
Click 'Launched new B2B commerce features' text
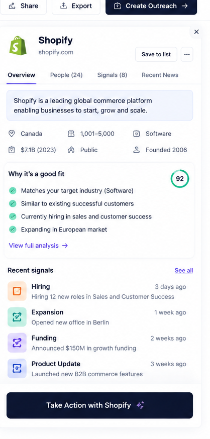tap(87, 374)
